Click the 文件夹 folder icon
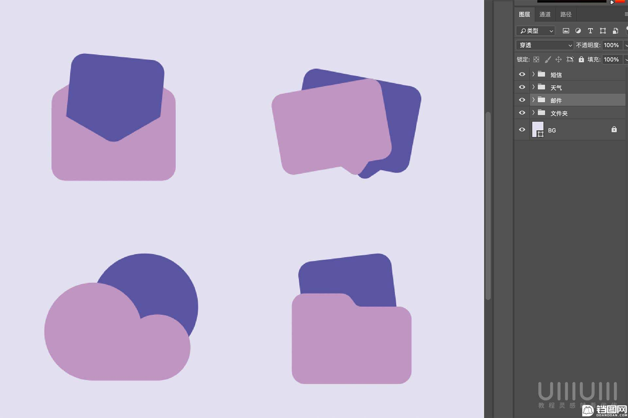Image resolution: width=628 pixels, height=418 pixels. click(542, 113)
